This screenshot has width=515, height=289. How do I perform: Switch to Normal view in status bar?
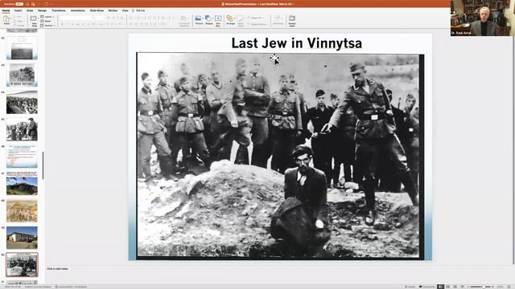click(x=440, y=287)
